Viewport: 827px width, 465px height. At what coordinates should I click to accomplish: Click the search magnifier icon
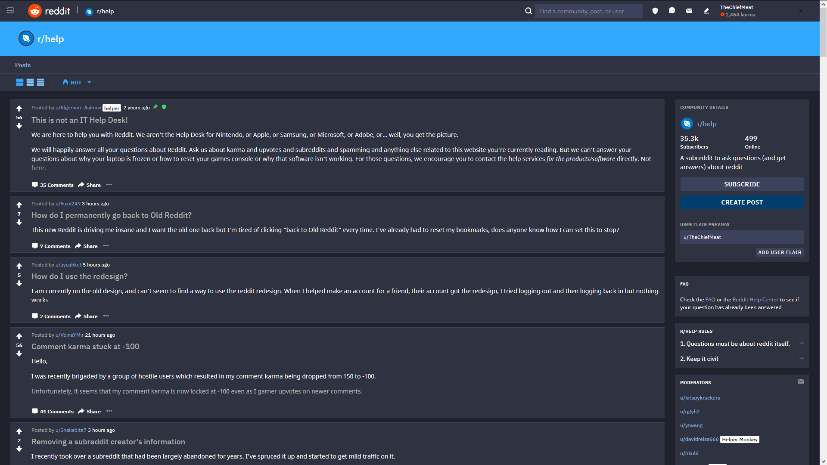click(x=528, y=11)
